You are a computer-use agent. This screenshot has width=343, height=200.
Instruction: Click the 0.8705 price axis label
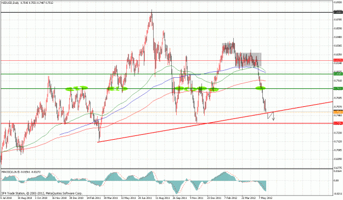338,20
